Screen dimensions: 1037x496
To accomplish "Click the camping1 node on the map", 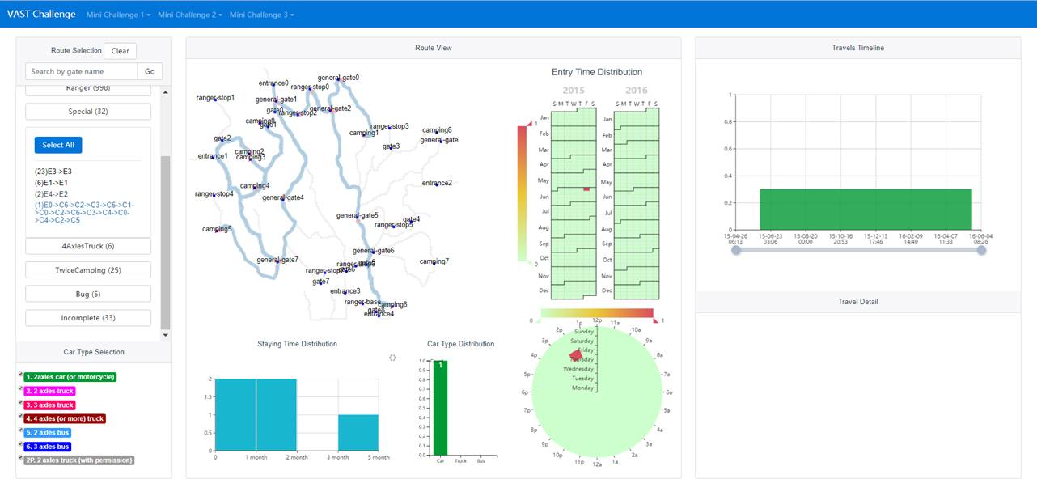I will pos(364,134).
